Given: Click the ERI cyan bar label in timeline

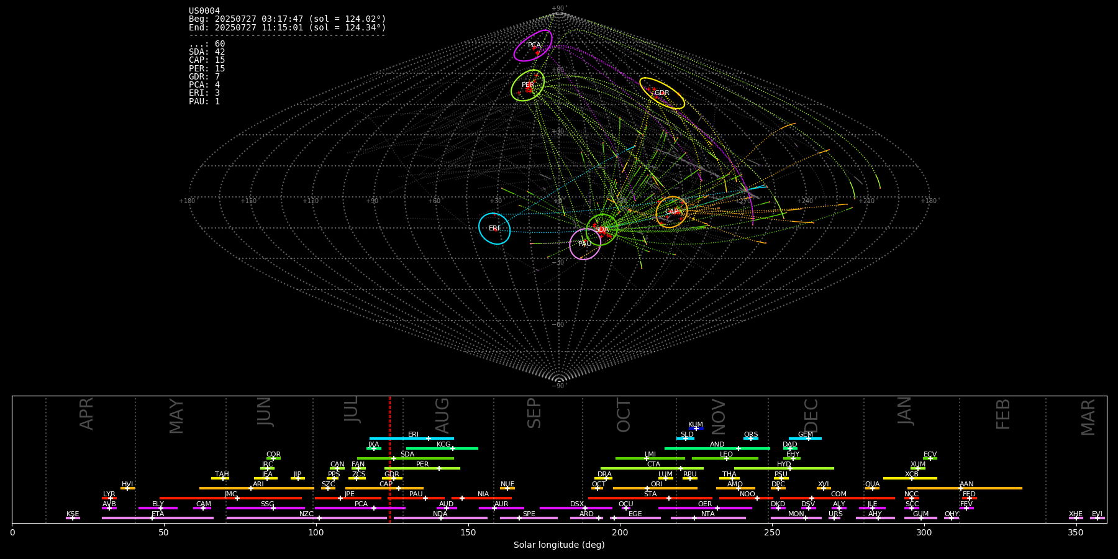Looking at the screenshot, I should 413,435.
